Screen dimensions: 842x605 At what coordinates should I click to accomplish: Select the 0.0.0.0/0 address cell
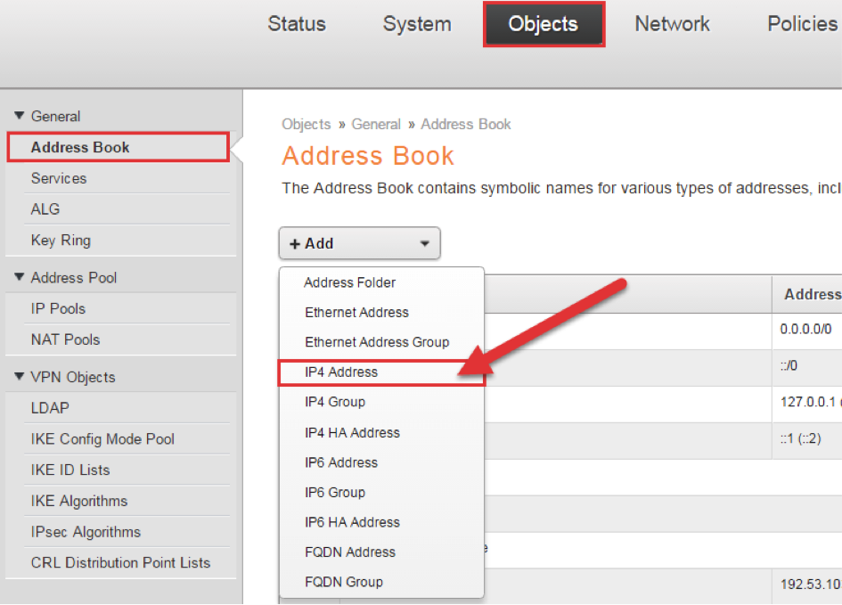click(x=807, y=329)
